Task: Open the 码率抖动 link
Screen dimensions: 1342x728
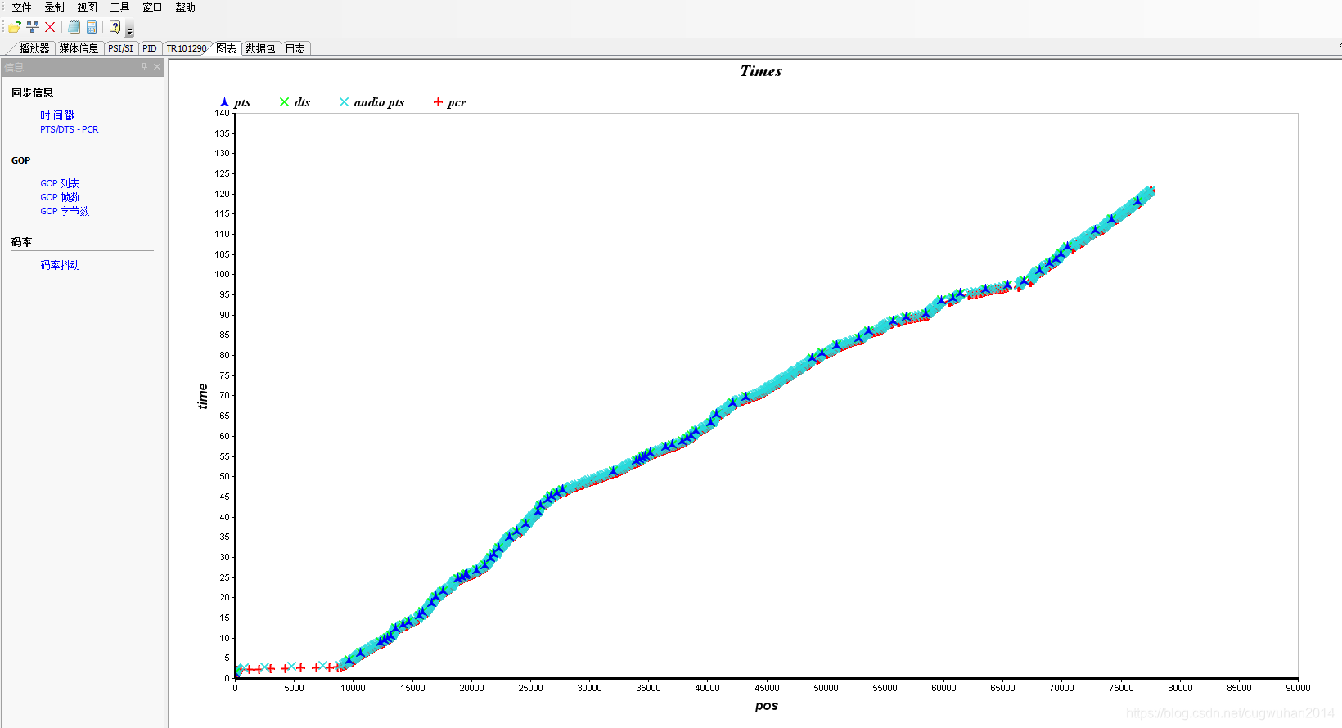Action: tap(60, 265)
